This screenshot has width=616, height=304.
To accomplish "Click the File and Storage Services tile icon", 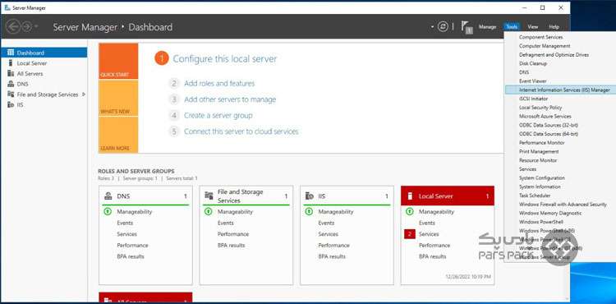I will [209, 196].
